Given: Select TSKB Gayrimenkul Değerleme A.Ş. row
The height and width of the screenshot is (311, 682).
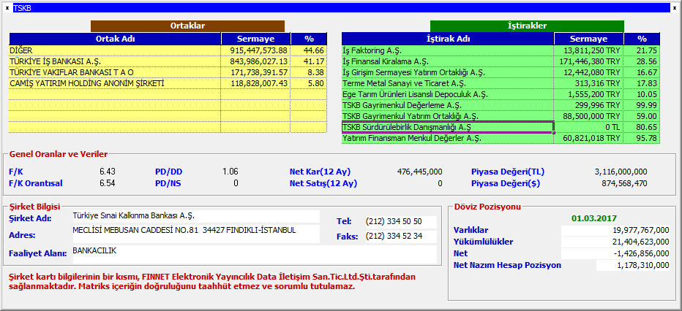Looking at the screenshot, I should 501,105.
